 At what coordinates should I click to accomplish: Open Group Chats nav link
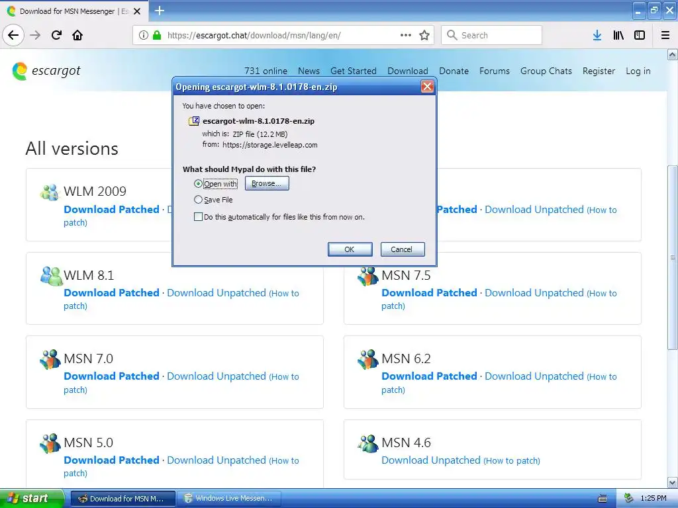546,71
